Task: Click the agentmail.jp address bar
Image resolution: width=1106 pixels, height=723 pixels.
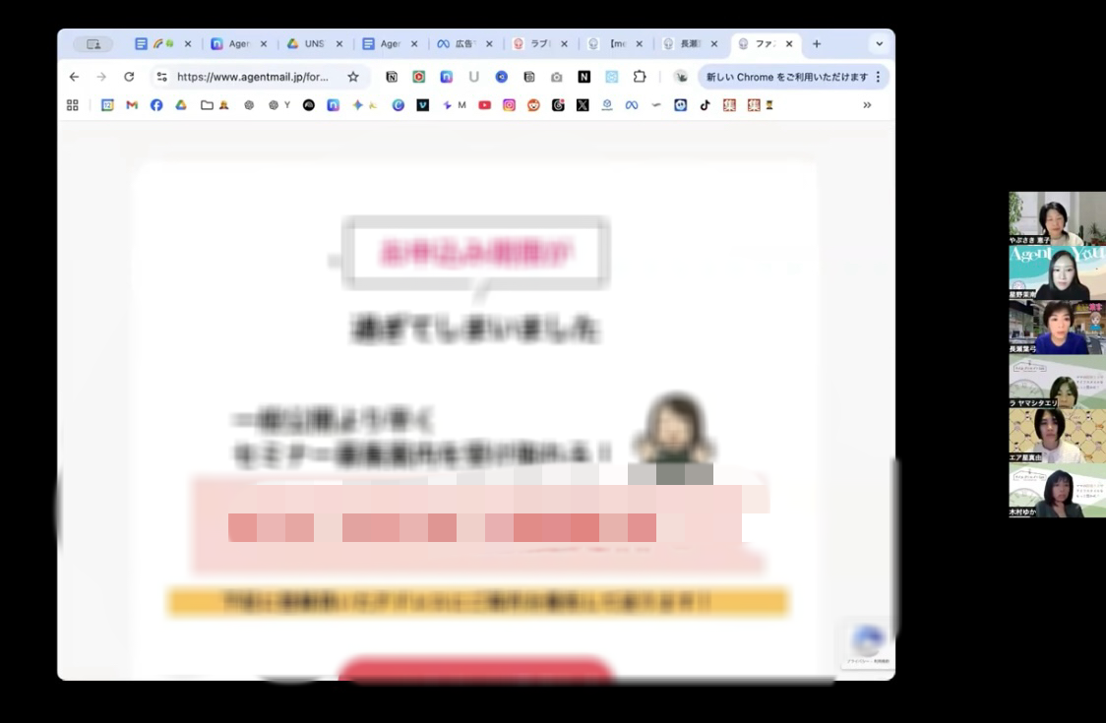Action: (252, 77)
